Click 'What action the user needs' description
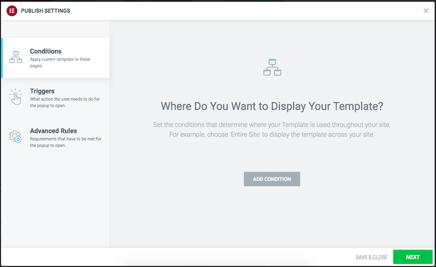The image size is (436, 267). [65, 102]
